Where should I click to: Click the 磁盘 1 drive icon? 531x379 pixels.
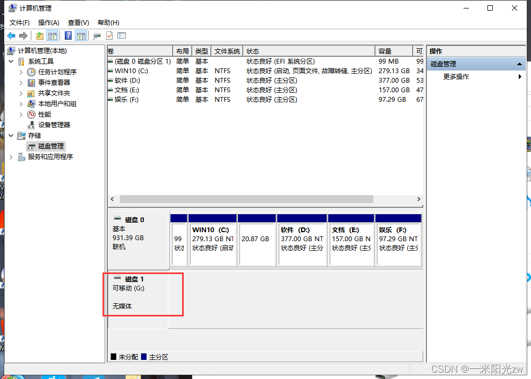point(117,278)
